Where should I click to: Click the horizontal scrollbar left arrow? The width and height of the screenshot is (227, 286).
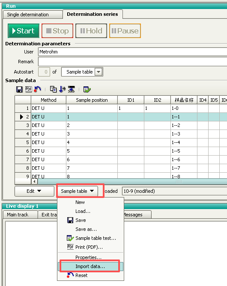point(34,182)
